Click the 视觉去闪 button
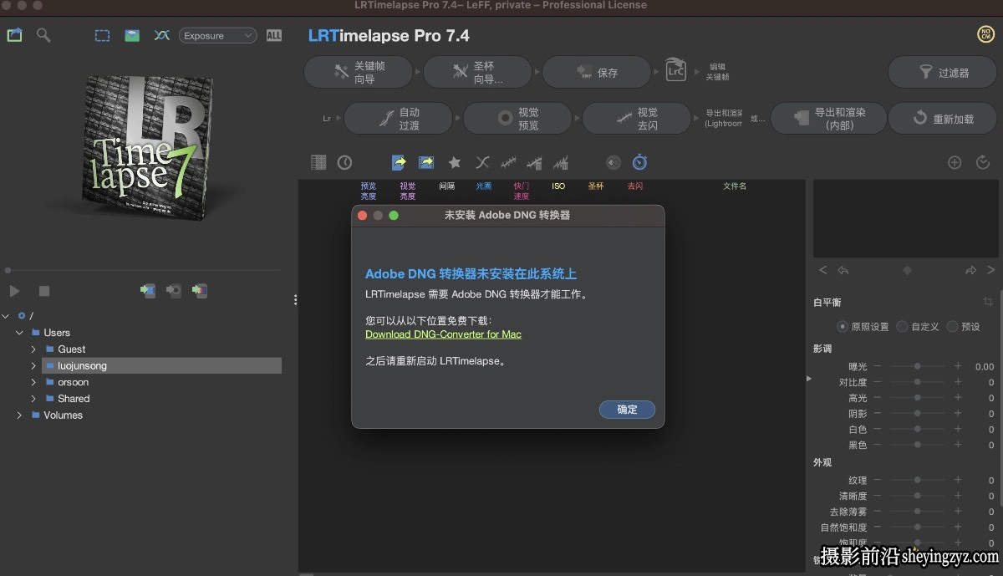The height and width of the screenshot is (576, 1003). click(638, 119)
